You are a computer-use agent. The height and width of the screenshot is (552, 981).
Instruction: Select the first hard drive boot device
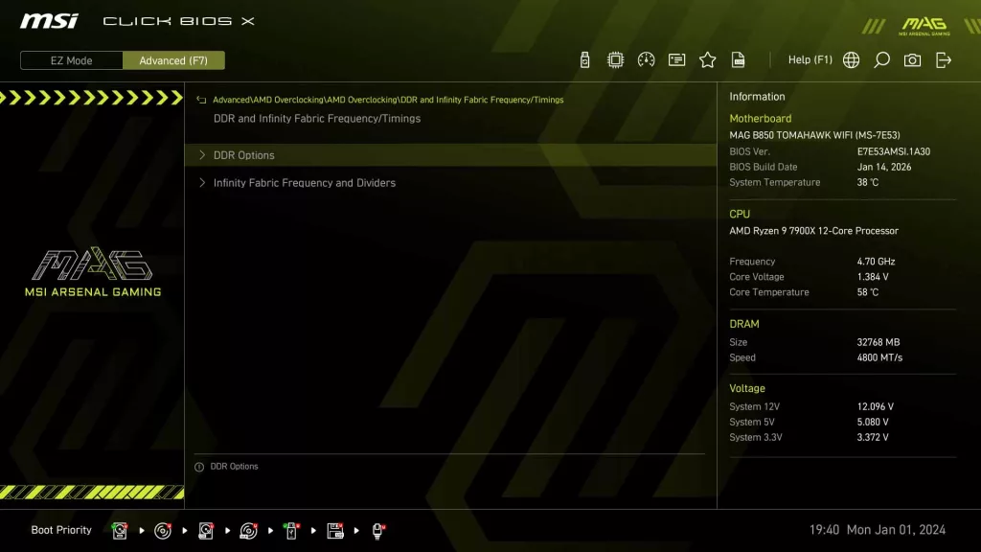coord(120,530)
